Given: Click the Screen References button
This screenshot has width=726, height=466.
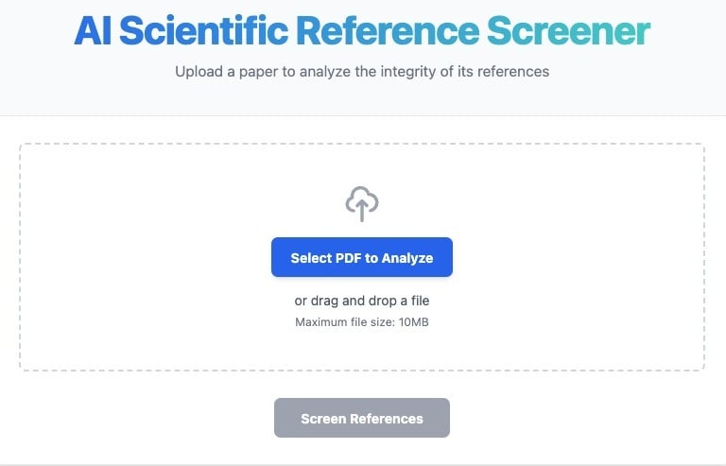Looking at the screenshot, I should click(x=362, y=418).
